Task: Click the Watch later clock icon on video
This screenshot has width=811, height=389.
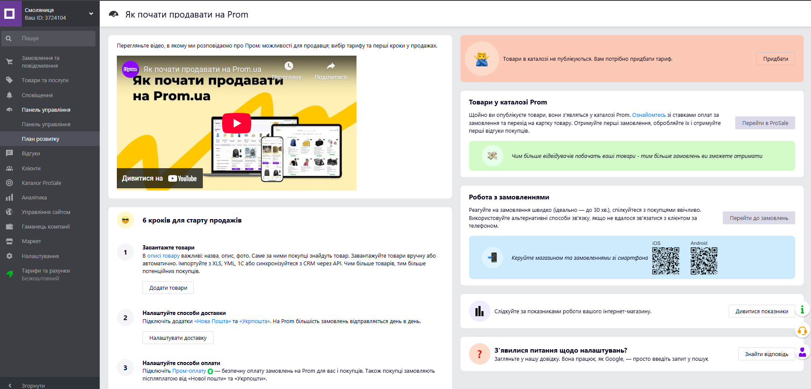Action: click(x=289, y=66)
